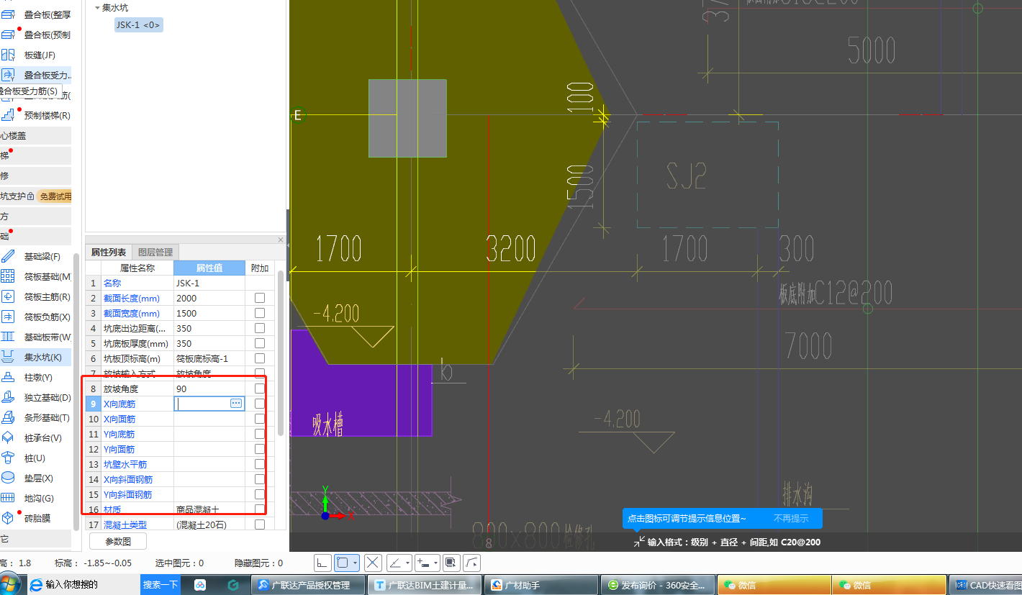
Task: Select 预制楼梯(R) precast stair component
Action: (x=36, y=115)
